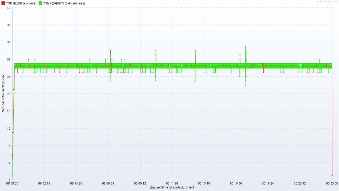Click the 00:00:00 time axis label
The height and width of the screenshot is (191, 339).
12,183
